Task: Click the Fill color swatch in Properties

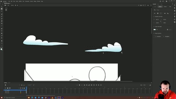Action: point(155,30)
